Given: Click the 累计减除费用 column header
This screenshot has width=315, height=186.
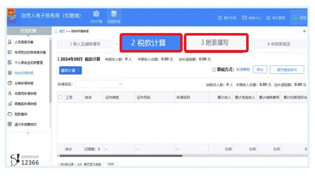Looking at the screenshot, I should (269, 98).
